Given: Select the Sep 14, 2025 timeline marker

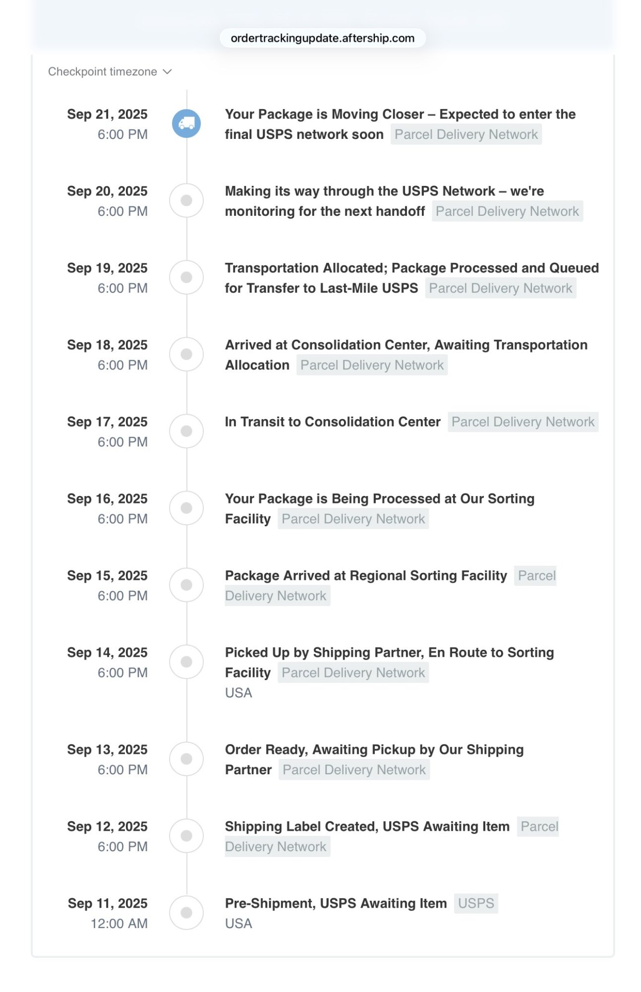Looking at the screenshot, I should 186,662.
